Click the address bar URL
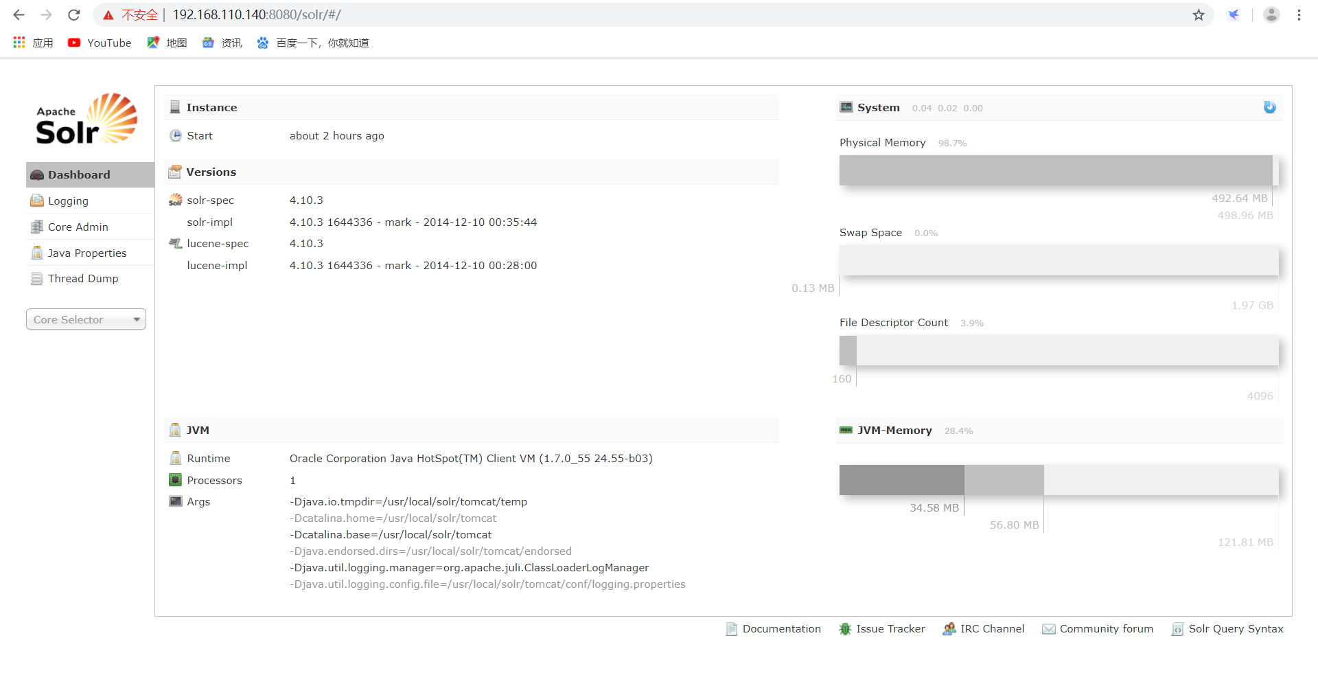The image size is (1318, 675). click(257, 15)
